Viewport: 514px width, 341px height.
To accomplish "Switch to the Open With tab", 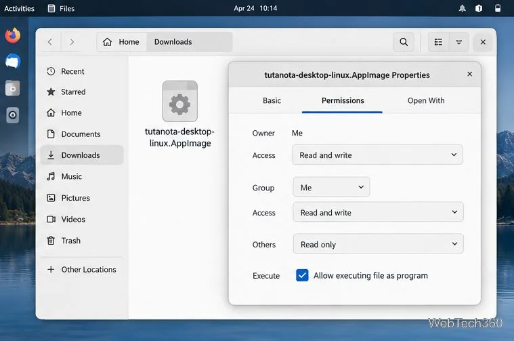I will pyautogui.click(x=426, y=100).
